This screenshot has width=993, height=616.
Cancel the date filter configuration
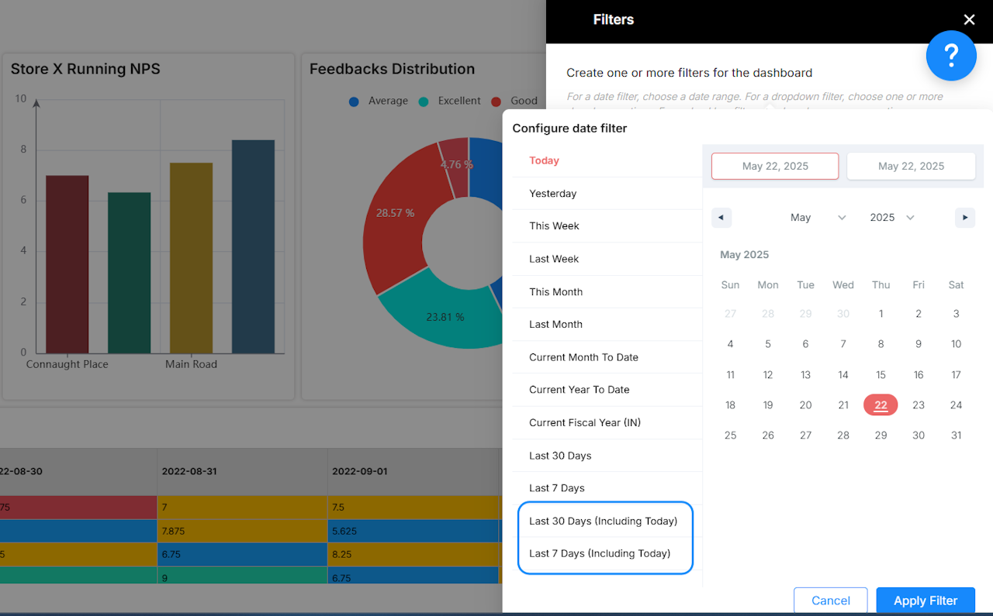point(830,601)
